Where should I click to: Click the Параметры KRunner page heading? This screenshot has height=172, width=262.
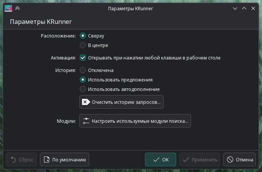(41, 22)
